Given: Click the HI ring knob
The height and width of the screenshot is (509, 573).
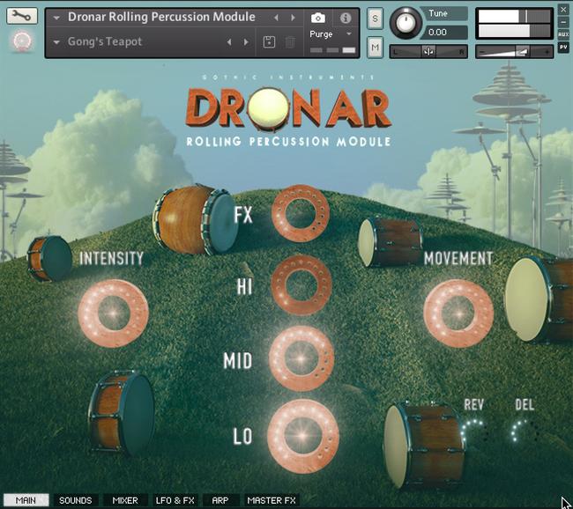Looking at the screenshot, I should pos(301,285).
